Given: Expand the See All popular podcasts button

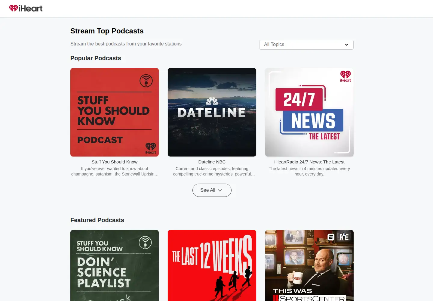Looking at the screenshot, I should pos(212,190).
